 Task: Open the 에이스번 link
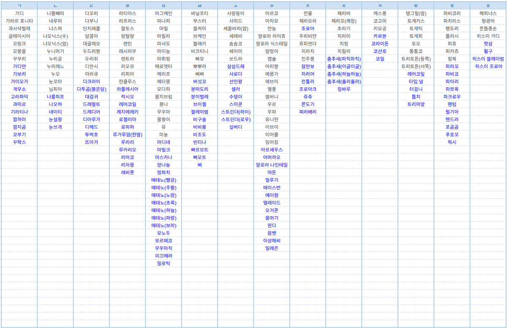tap(272, 188)
